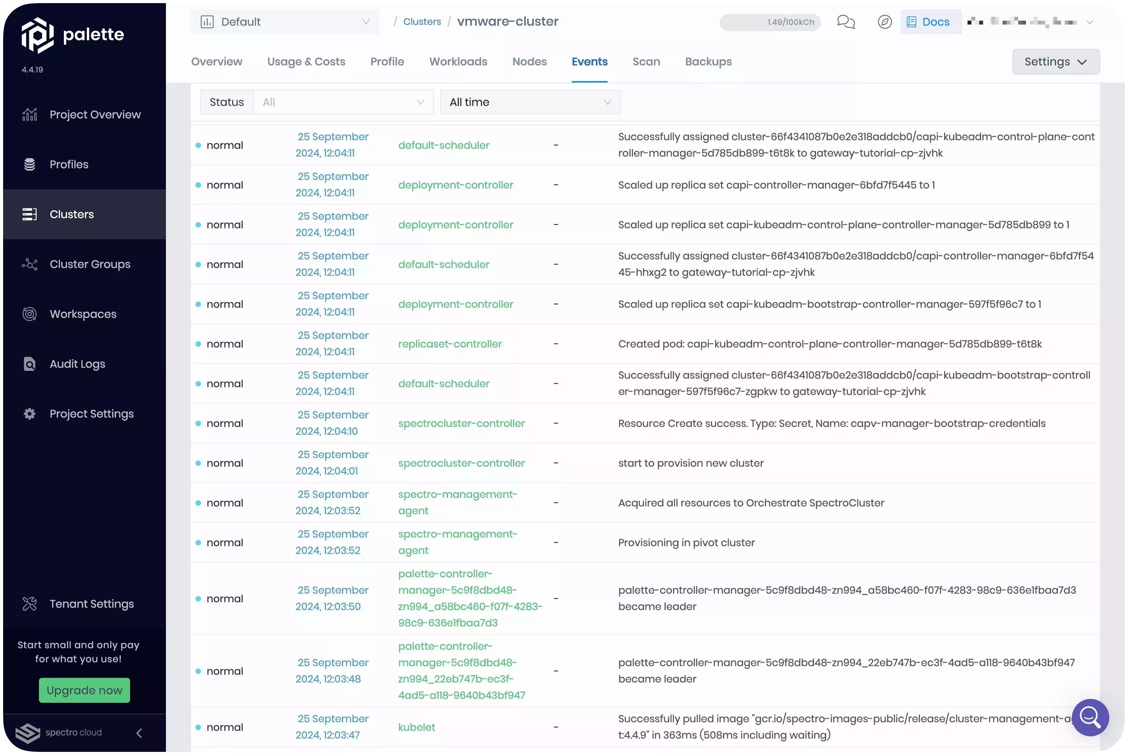Click the chat bubbles icon
The image size is (1128, 755).
[x=845, y=22]
